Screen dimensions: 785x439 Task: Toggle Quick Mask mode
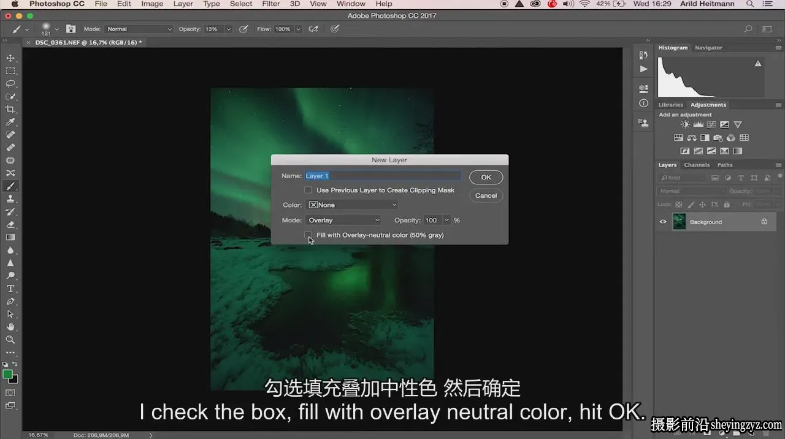pos(10,392)
